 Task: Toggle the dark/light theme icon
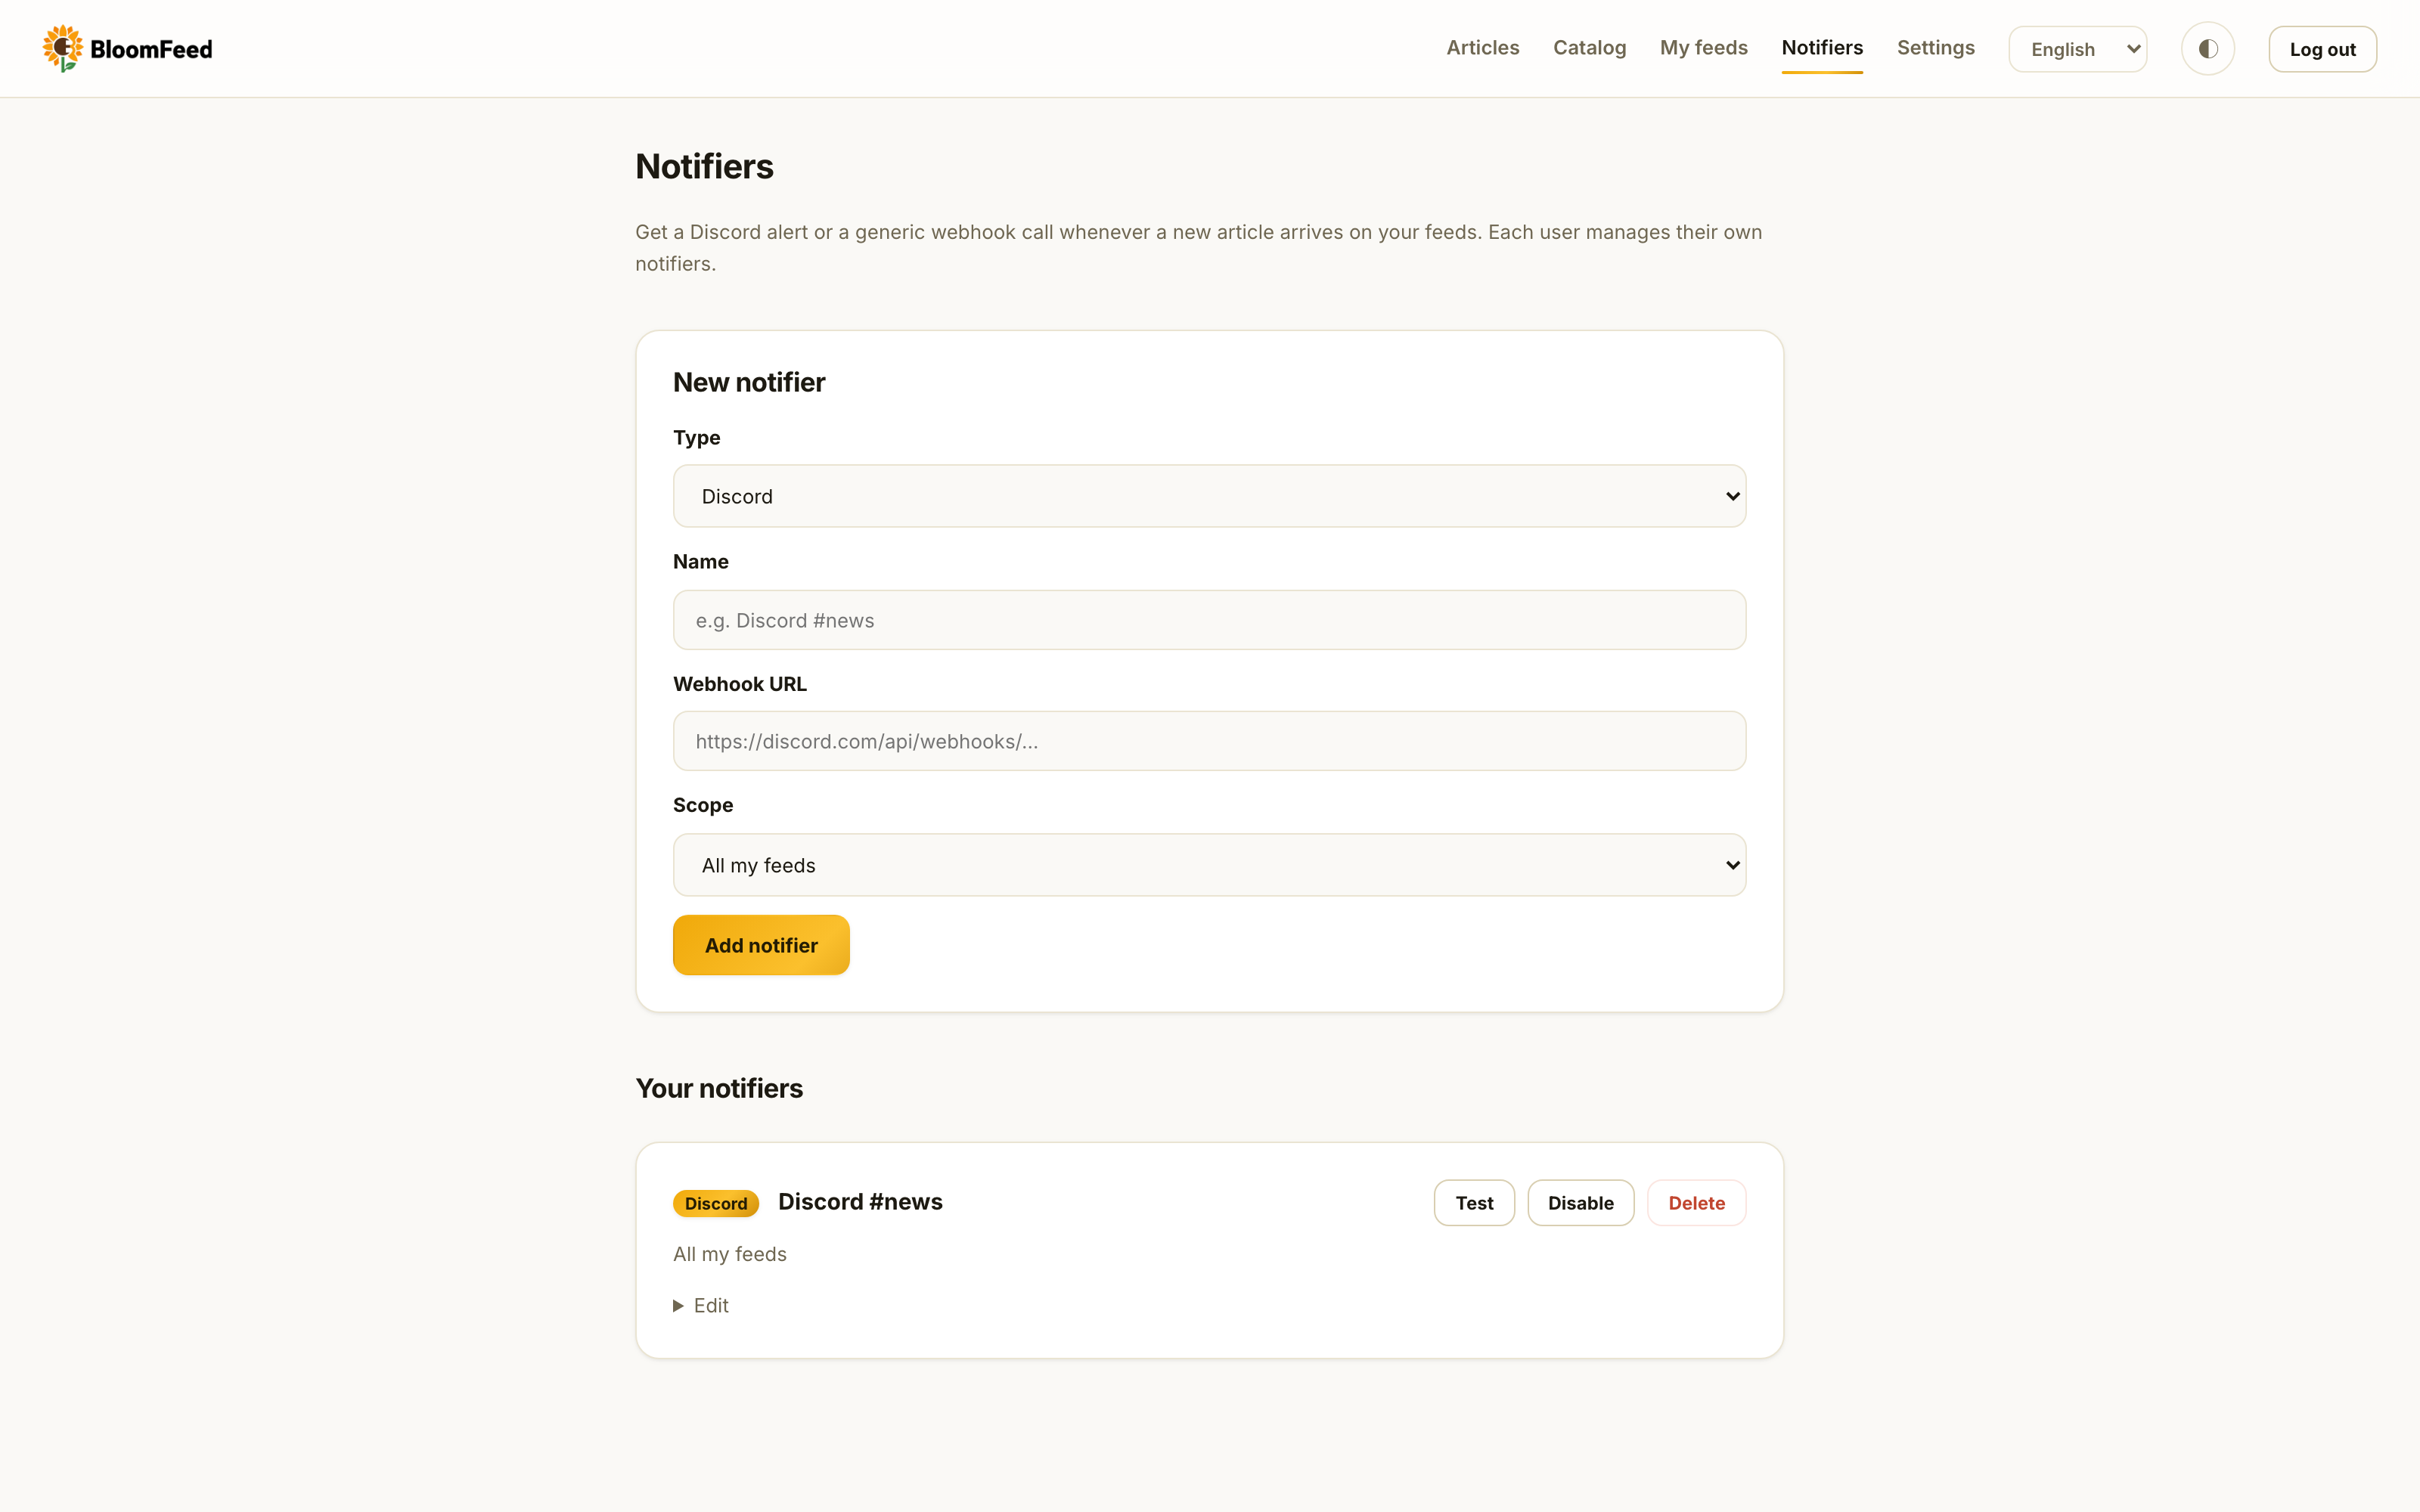pos(2207,49)
